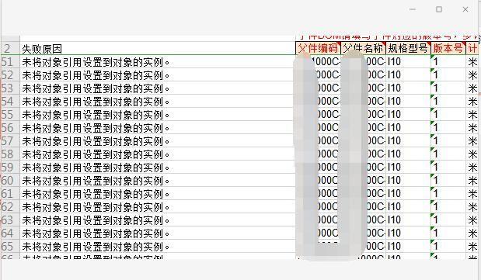Select the 米 unit cell in row 51
This screenshot has height=280, width=481.
pyautogui.click(x=472, y=62)
